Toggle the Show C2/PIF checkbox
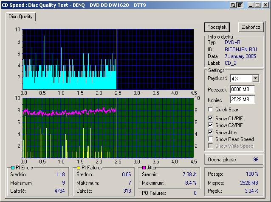 tap(210, 125)
